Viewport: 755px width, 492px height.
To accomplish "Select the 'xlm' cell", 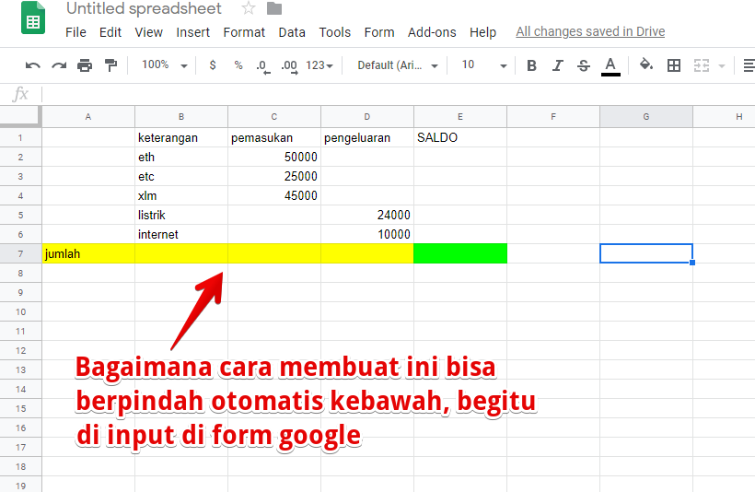I will [x=181, y=195].
